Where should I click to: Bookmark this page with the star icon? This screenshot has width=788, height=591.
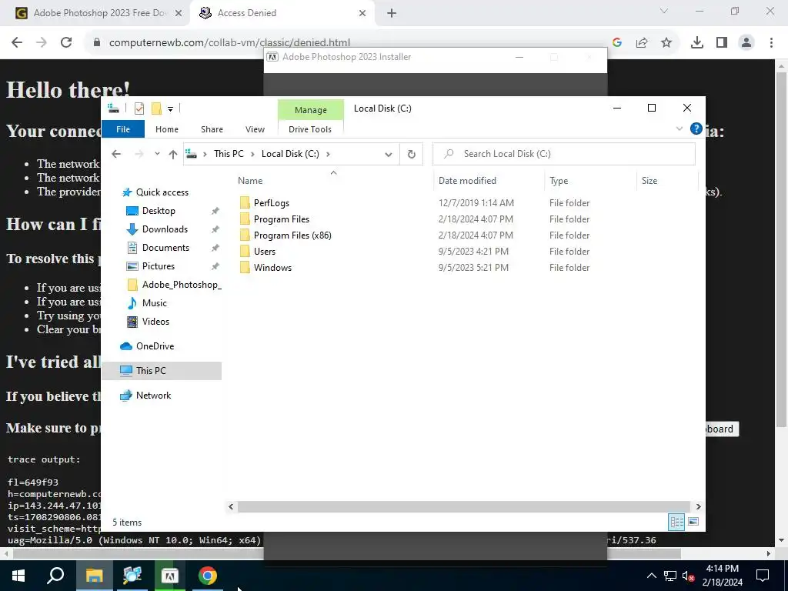pyautogui.click(x=666, y=43)
